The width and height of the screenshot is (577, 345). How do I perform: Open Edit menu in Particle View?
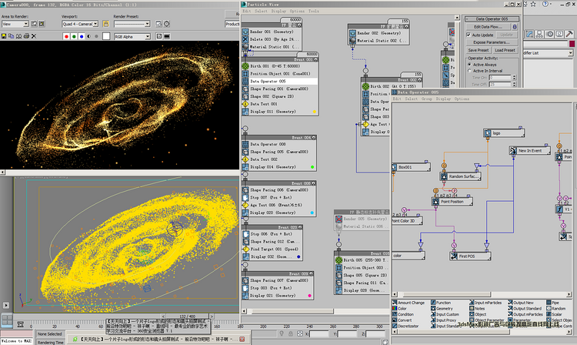246,11
